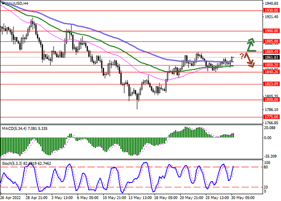
Task: Click the brown downward arrow icon
Action: tap(249, 60)
